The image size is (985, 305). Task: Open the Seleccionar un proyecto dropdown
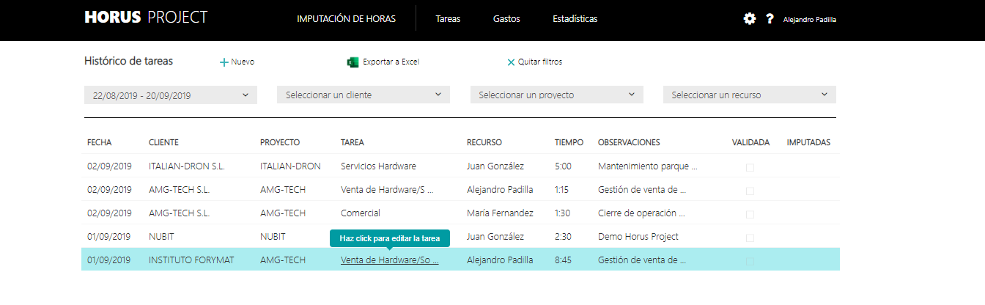coord(556,95)
